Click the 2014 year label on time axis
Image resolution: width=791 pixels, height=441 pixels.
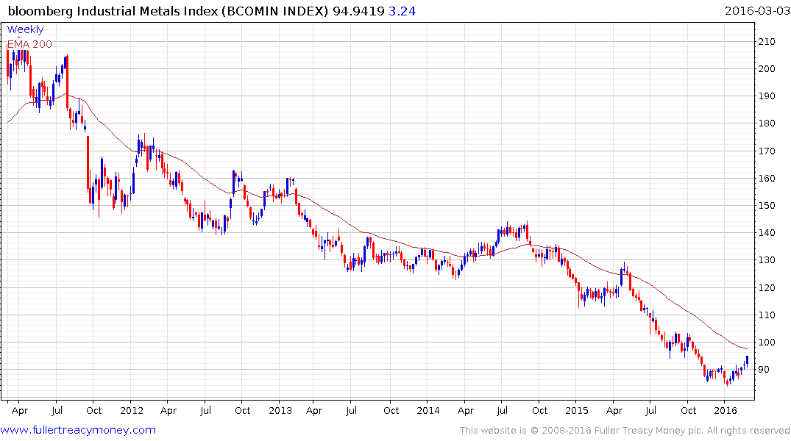[x=428, y=410]
